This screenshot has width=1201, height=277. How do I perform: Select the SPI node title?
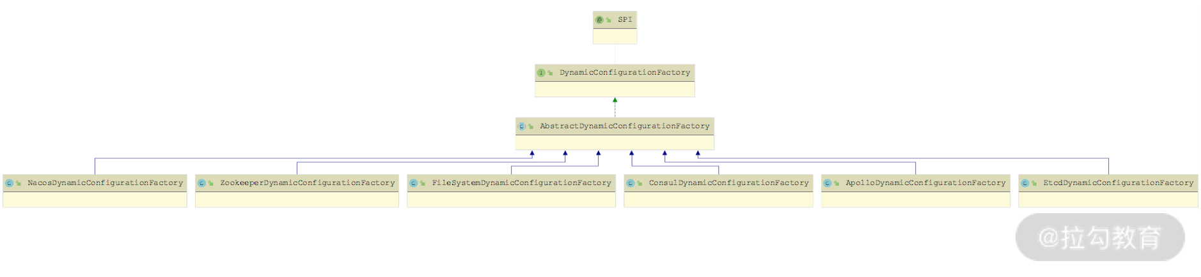625,20
